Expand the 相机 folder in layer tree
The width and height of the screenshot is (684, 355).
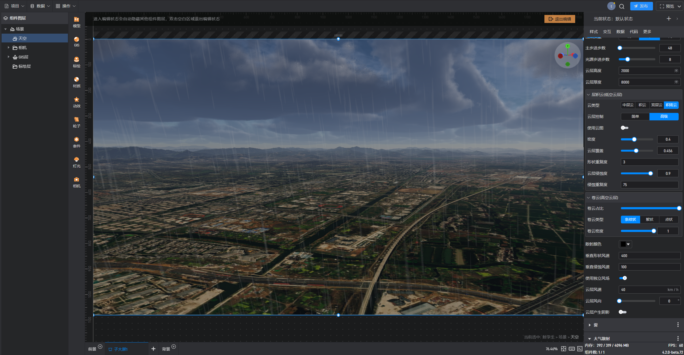9,48
